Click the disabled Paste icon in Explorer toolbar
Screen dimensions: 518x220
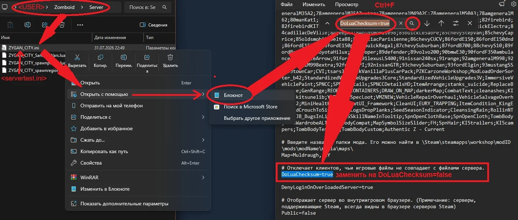point(10,25)
